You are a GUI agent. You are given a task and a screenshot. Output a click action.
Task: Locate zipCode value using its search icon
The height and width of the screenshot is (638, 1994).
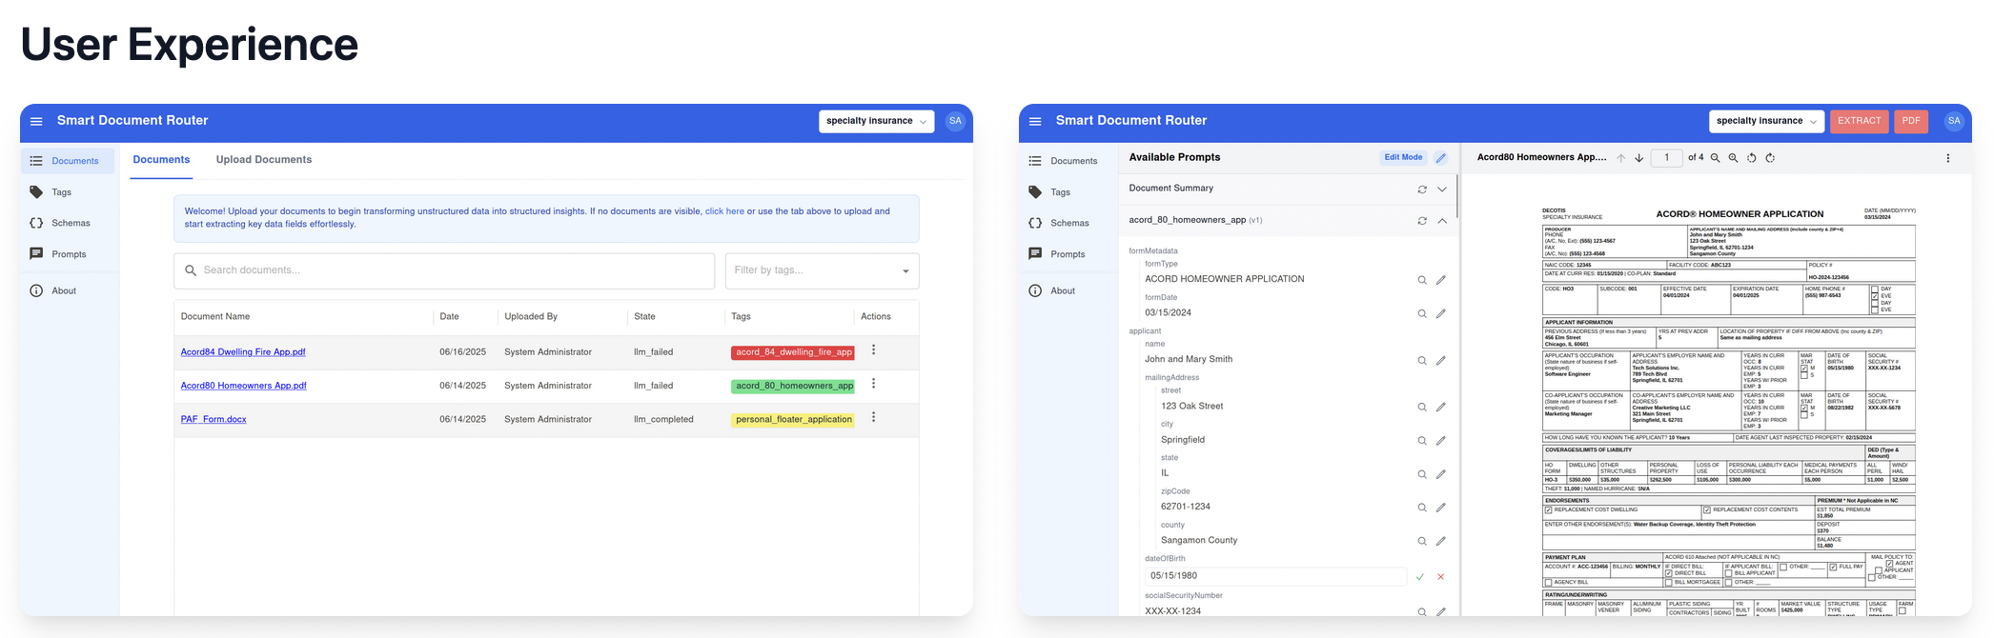tap(1422, 508)
